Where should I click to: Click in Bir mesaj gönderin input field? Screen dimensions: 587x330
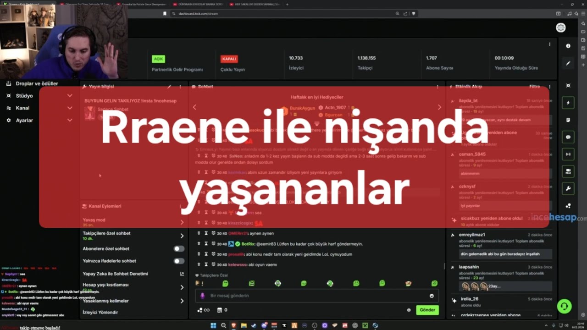click(x=316, y=296)
